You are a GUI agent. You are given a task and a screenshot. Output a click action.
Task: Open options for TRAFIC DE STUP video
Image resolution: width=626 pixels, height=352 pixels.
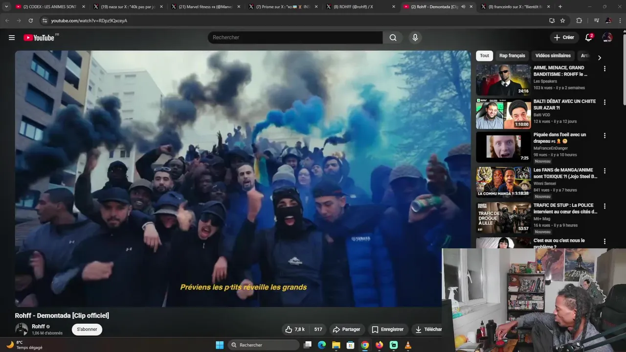click(604, 206)
